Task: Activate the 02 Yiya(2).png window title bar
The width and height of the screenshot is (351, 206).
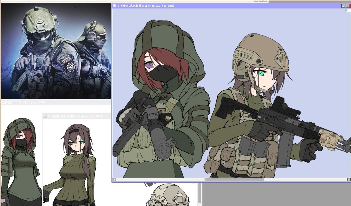Action: tap(56, 102)
